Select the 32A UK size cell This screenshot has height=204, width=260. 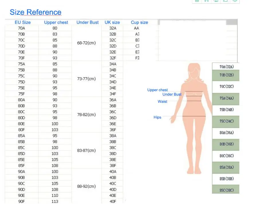click(113, 28)
